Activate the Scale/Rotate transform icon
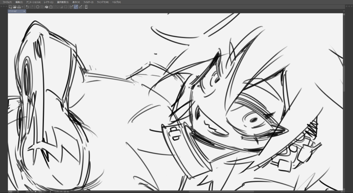This screenshot has height=193, width=353. tap(51, 7)
